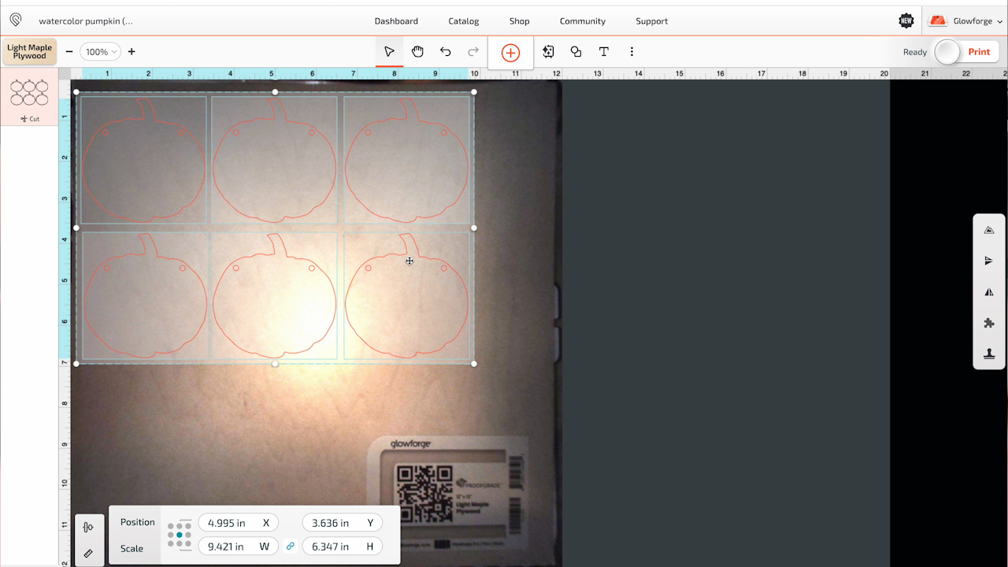
Task: Click the Ready status text
Action: point(915,52)
